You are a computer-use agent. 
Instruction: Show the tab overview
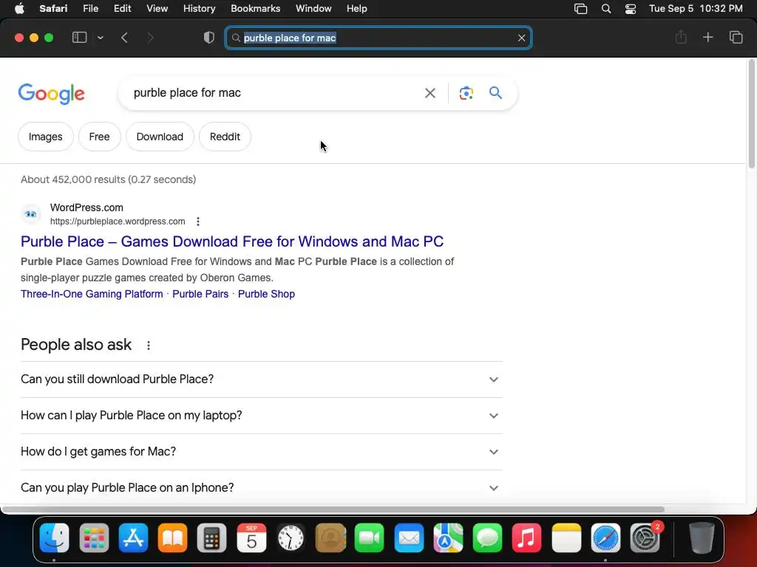tap(736, 38)
